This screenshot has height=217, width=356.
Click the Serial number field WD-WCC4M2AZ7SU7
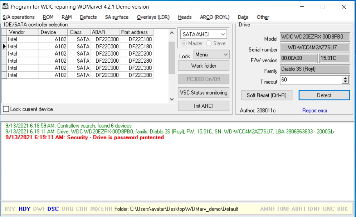point(315,48)
